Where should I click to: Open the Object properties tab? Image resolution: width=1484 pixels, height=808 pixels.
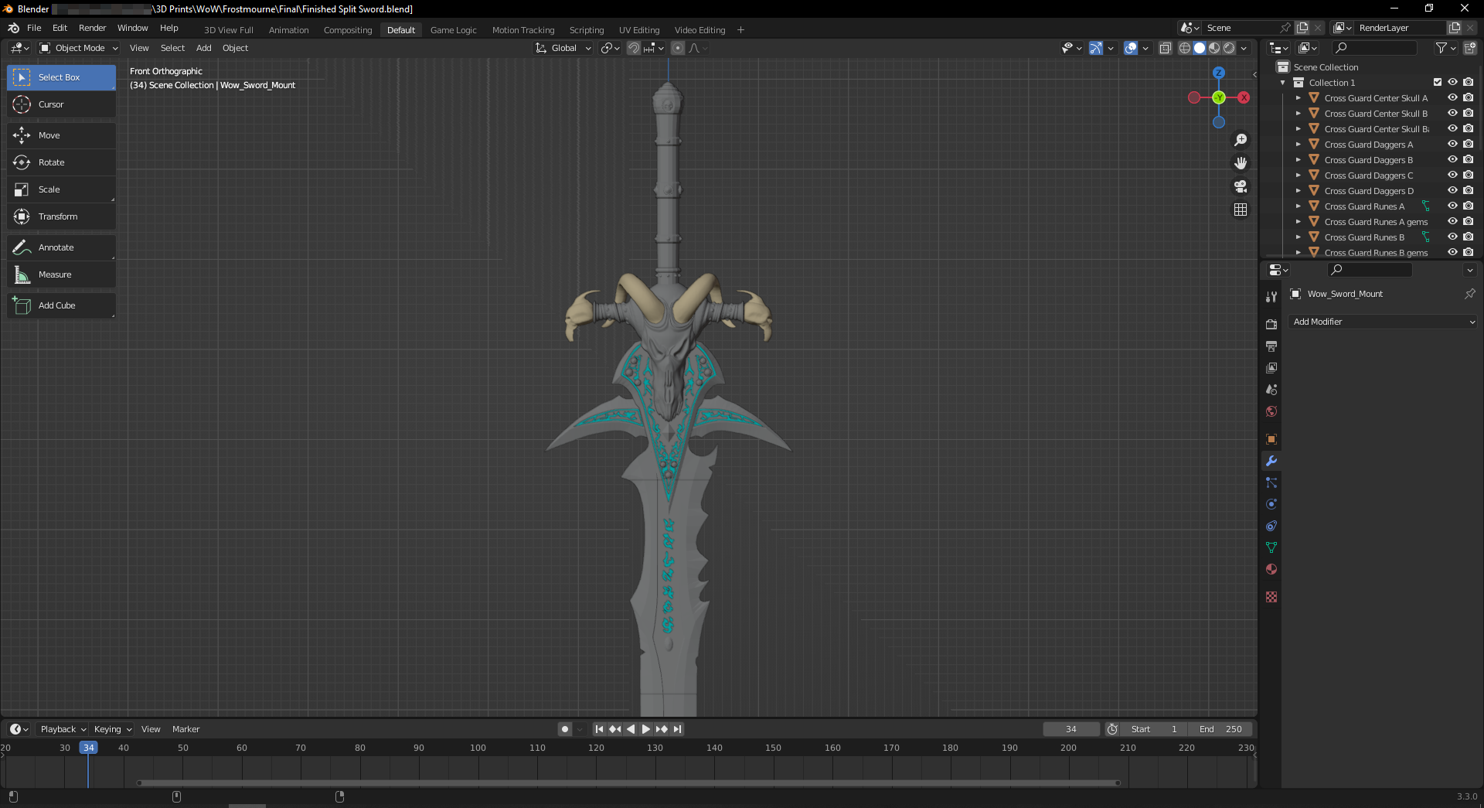tap(1271, 439)
